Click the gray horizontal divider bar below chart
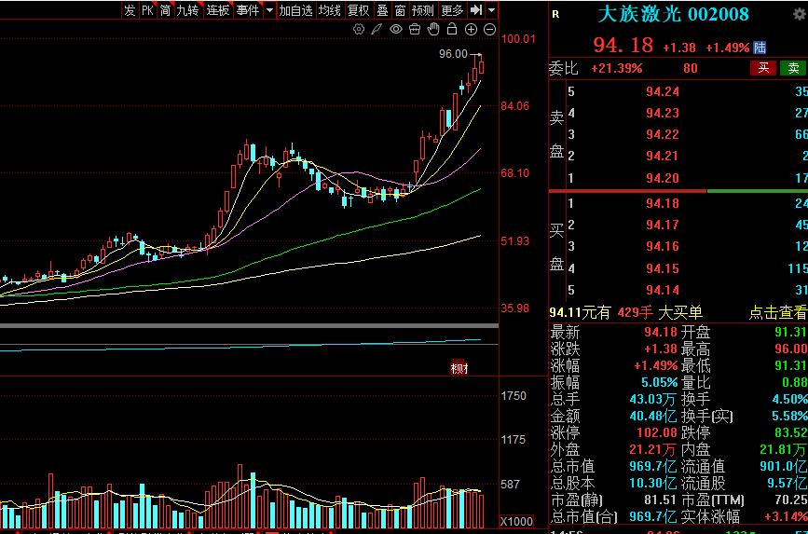808x534 pixels. pyautogui.click(x=250, y=325)
